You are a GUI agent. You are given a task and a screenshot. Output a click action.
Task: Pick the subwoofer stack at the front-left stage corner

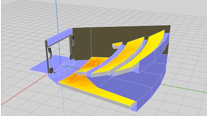coord(51,71)
